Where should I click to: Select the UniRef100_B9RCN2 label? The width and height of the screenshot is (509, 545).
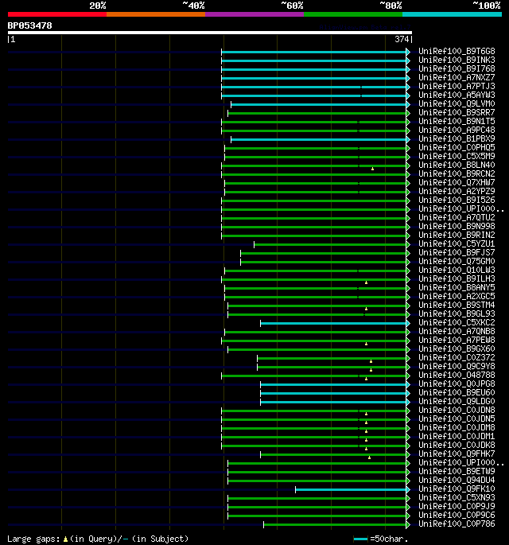point(457,173)
